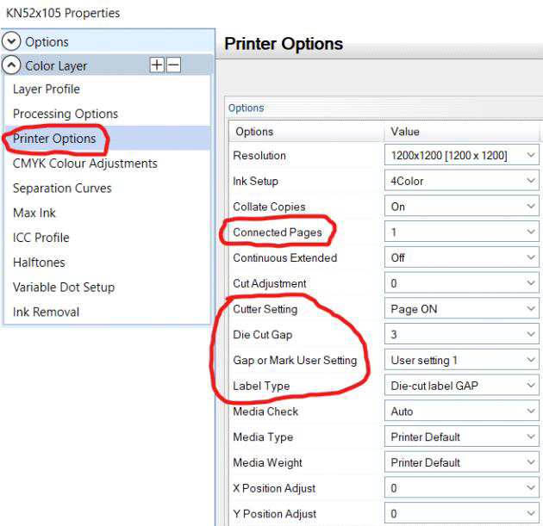Click the Cut Adjustment row label
Screen dimensions: 543x526
(x=270, y=283)
